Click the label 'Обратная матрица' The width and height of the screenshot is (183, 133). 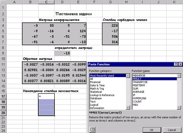37,59
